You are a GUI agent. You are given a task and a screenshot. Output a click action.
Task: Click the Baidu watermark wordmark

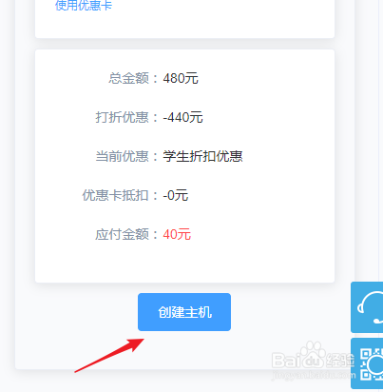pos(297,361)
